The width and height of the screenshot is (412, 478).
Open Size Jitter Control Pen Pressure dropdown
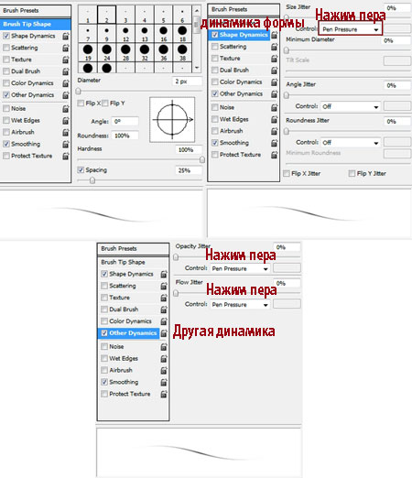pyautogui.click(x=351, y=29)
